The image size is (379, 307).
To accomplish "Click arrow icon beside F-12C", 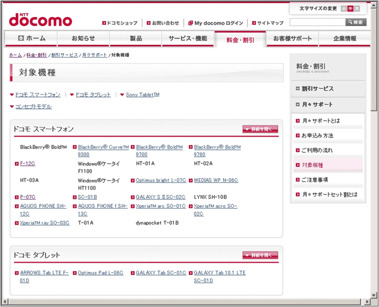I will pos(17,164).
